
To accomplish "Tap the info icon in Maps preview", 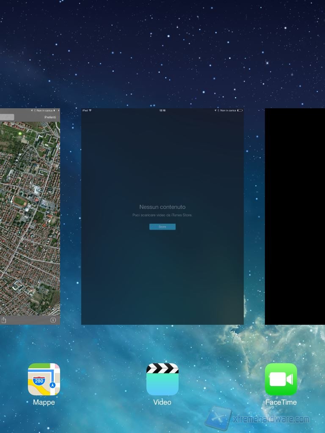I will pos(53,320).
